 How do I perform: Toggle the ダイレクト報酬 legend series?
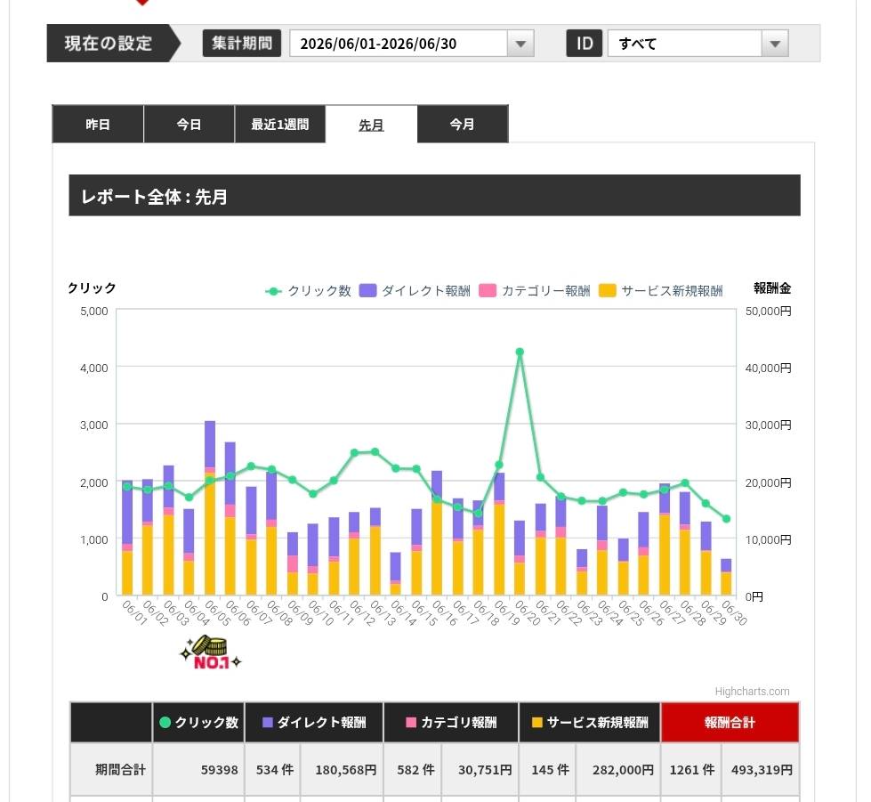[415, 291]
